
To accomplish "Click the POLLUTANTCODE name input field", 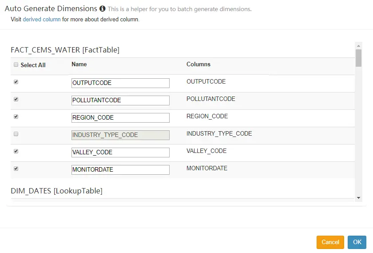I will tap(120, 100).
